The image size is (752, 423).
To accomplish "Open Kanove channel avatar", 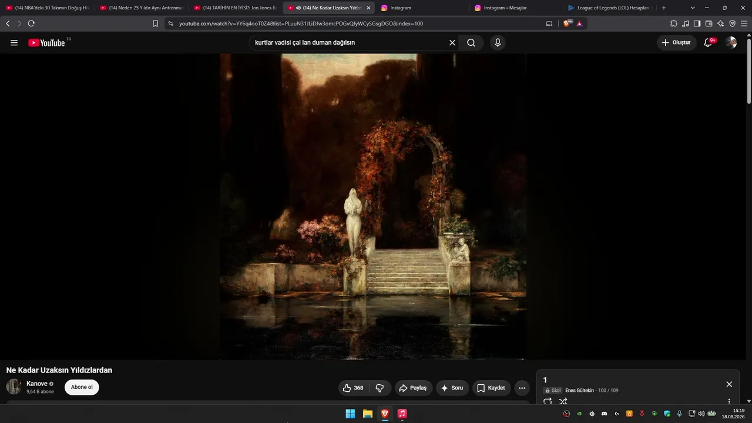I will (x=14, y=387).
